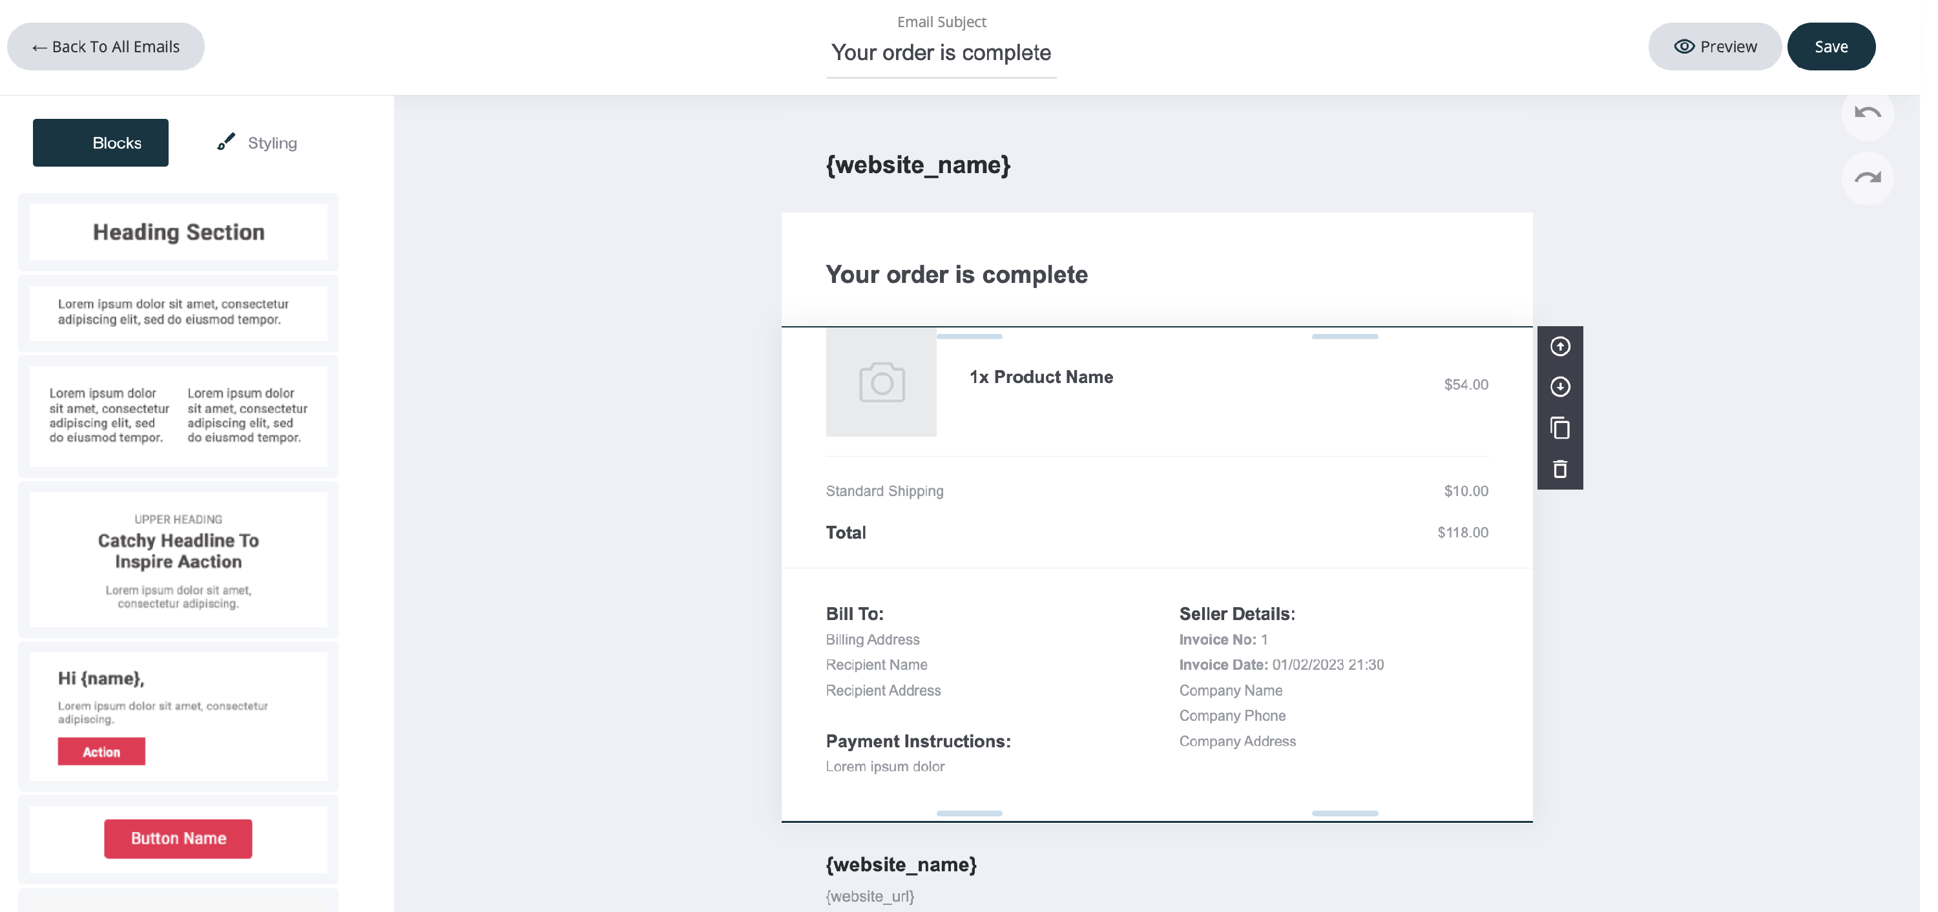
Task: Select the Button Name block
Action: [178, 838]
